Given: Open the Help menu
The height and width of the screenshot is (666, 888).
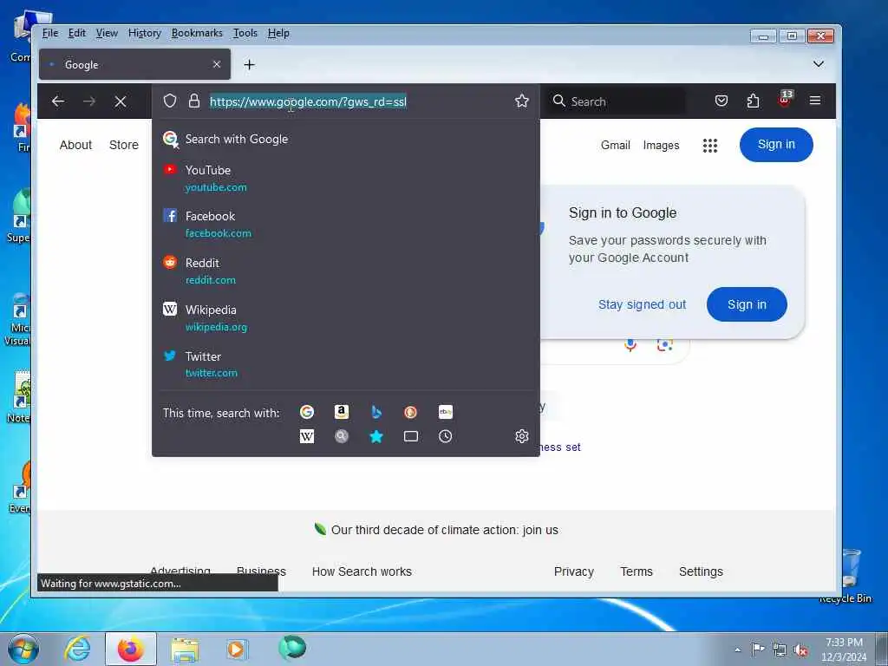Looking at the screenshot, I should (278, 33).
